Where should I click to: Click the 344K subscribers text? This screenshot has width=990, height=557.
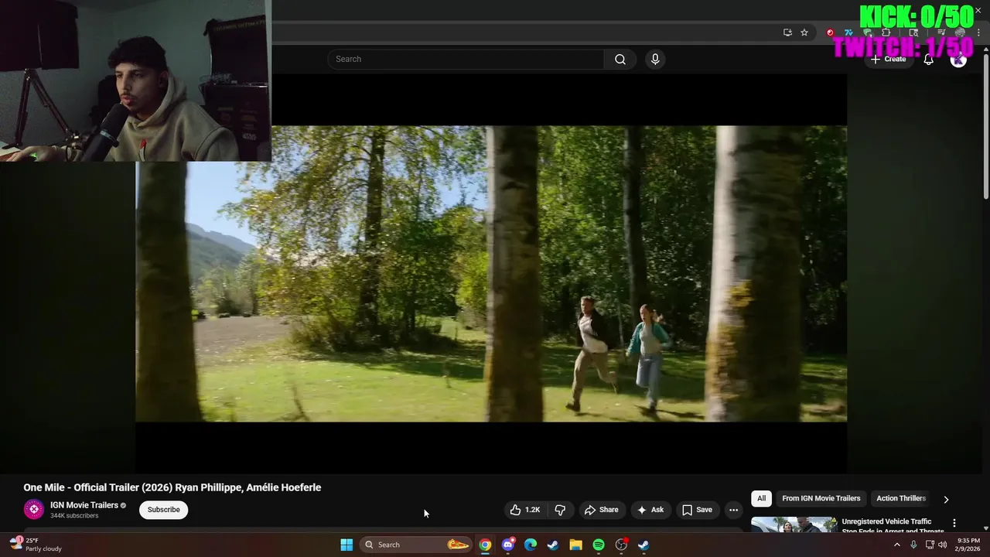click(74, 516)
